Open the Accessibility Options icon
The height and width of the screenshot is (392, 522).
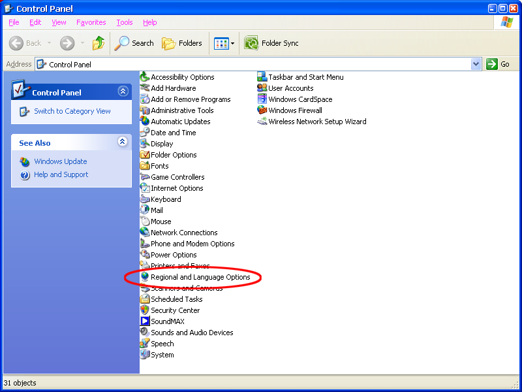(x=145, y=77)
